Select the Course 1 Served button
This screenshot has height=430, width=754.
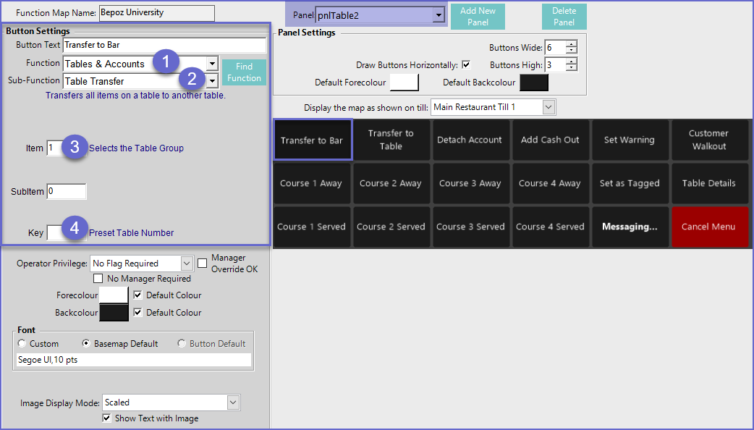(312, 227)
